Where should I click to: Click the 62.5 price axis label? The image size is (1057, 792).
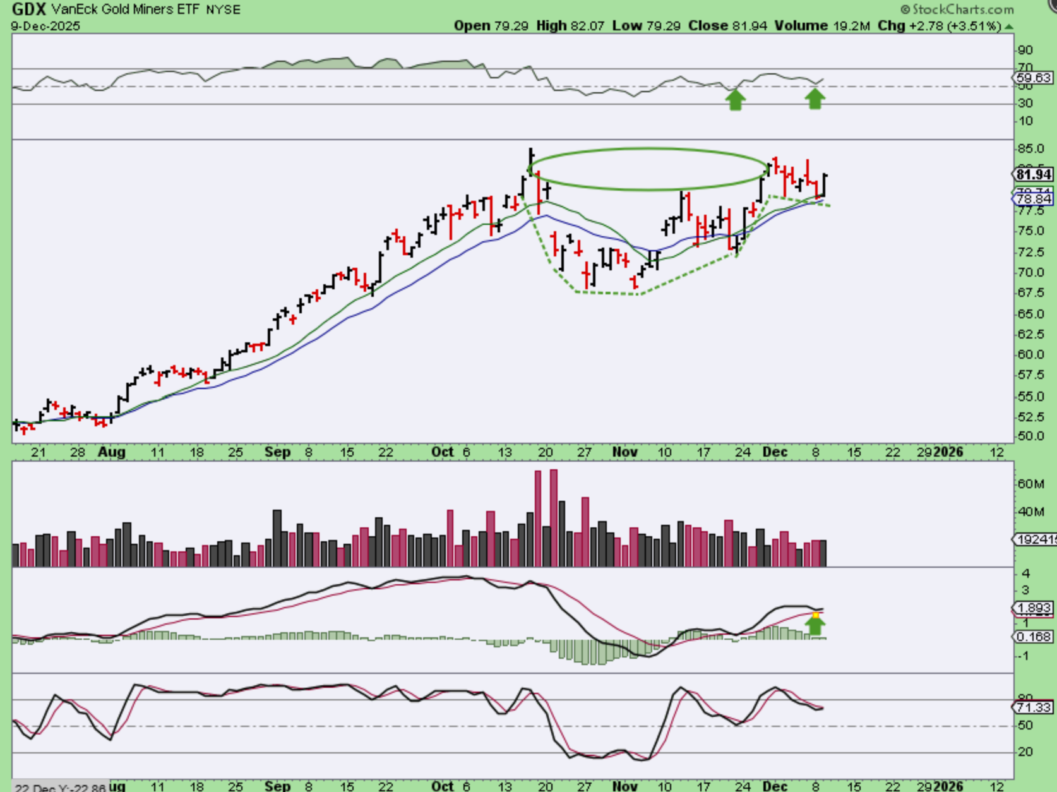coord(1030,334)
